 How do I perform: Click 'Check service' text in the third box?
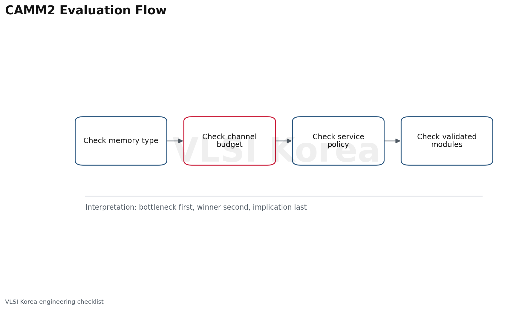click(338, 137)
